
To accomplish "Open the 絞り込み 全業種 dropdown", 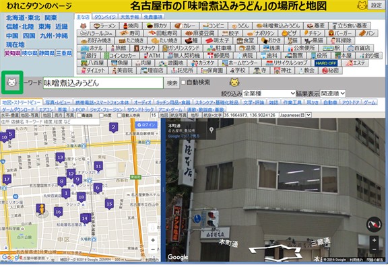I will point(269,93).
